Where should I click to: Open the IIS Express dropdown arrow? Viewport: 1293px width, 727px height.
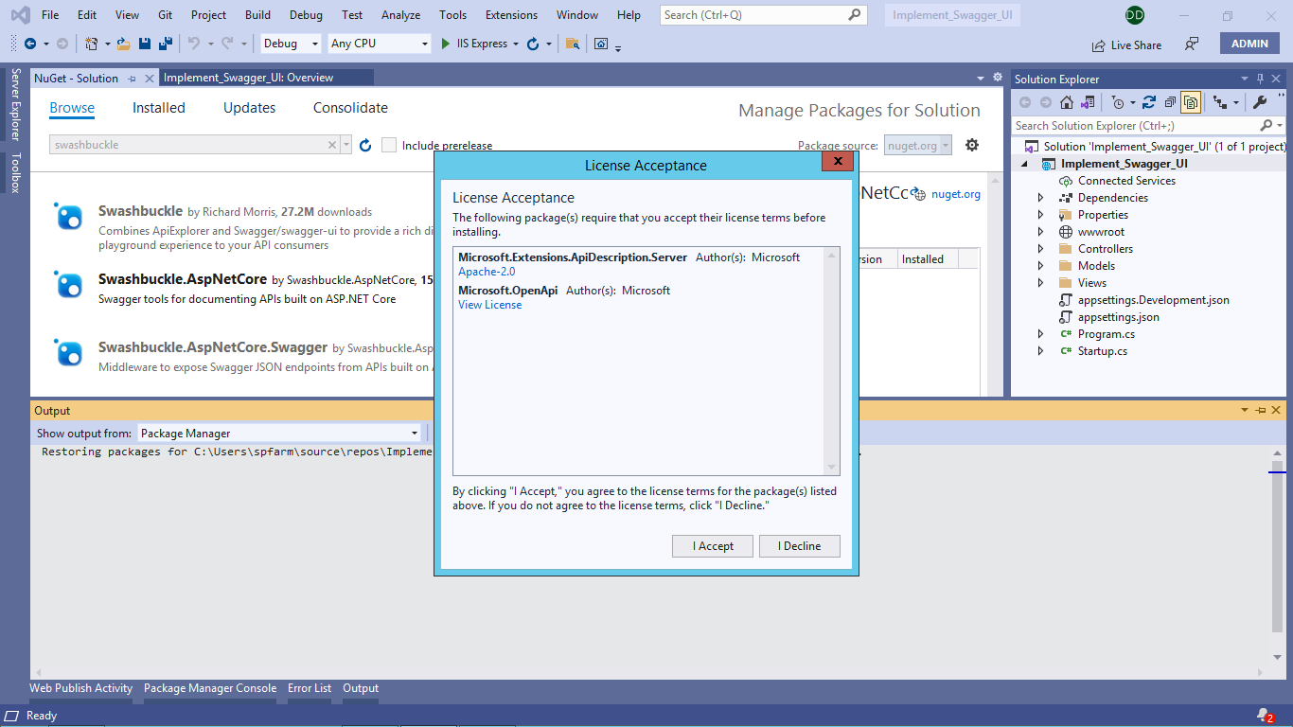516,44
